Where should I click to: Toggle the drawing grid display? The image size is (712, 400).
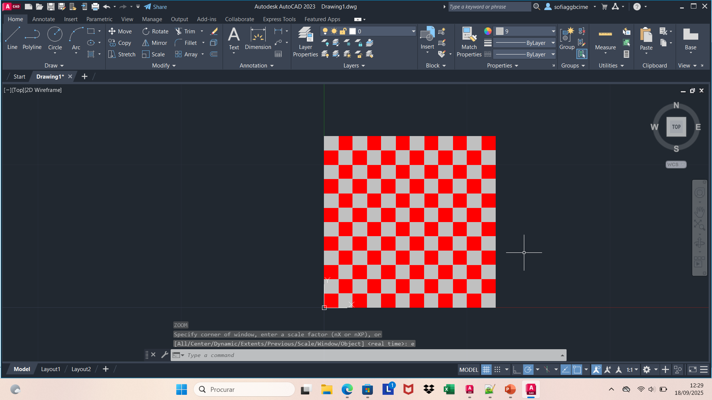coord(486,370)
